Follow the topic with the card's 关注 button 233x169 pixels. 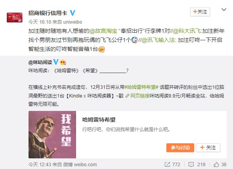(x=208, y=148)
